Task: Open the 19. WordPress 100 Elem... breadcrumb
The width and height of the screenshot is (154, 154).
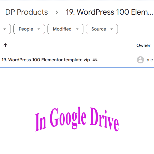Action: click(x=109, y=12)
